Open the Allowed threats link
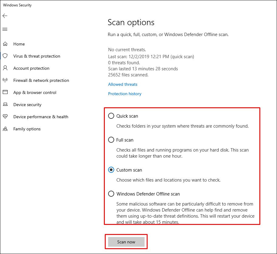Image resolution: width=277 pixels, height=254 pixels. point(123,84)
